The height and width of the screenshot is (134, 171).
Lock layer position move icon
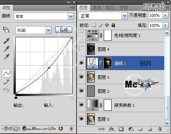tap(107, 25)
